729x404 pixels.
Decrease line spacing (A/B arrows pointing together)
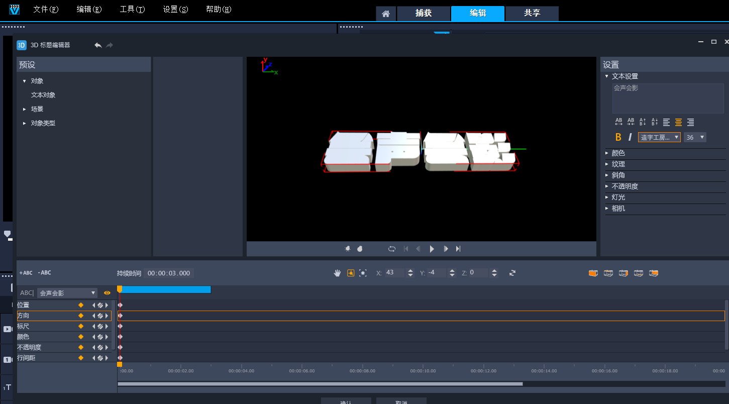coord(655,122)
